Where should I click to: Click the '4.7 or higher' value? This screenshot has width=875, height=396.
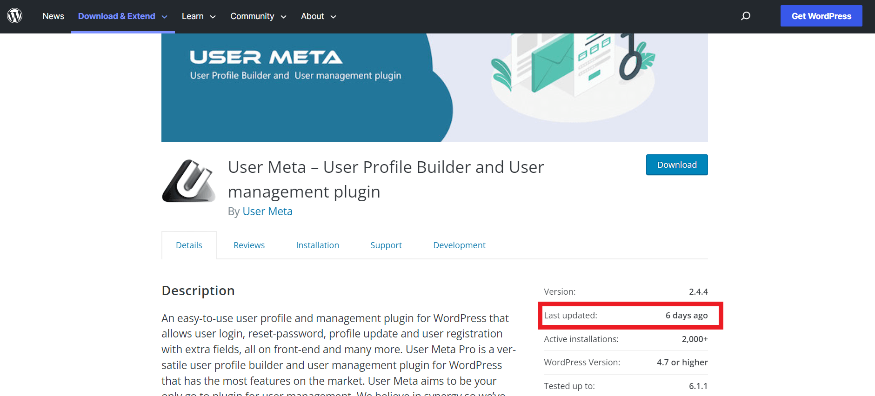pyautogui.click(x=682, y=362)
